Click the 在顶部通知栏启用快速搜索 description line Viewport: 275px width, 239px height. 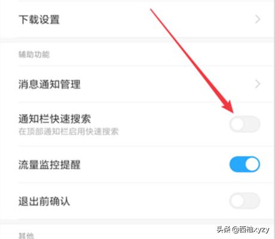69,131
